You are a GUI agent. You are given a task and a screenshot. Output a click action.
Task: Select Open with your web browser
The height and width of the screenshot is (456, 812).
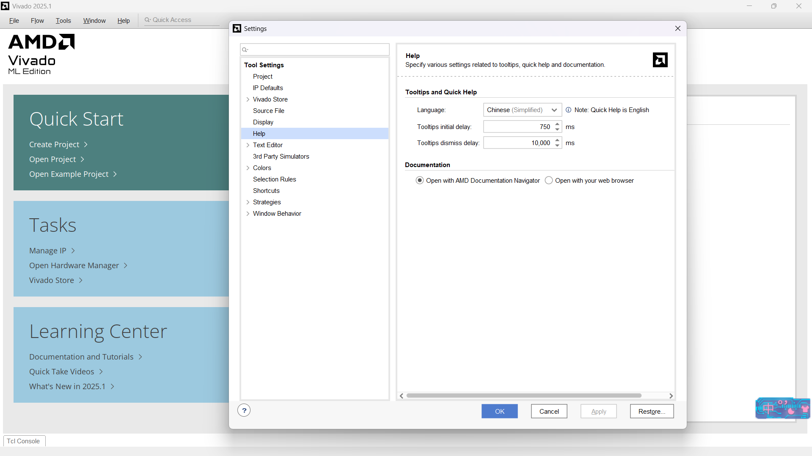pyautogui.click(x=549, y=181)
